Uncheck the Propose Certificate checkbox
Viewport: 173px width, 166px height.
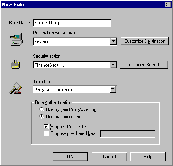[46, 126]
